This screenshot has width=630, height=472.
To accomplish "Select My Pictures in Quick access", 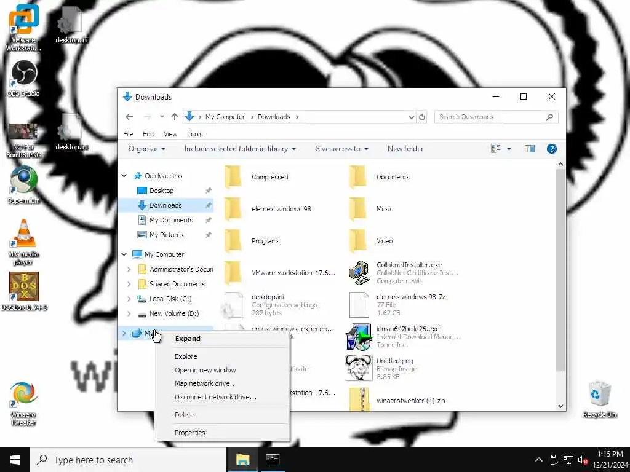I will coord(166,235).
